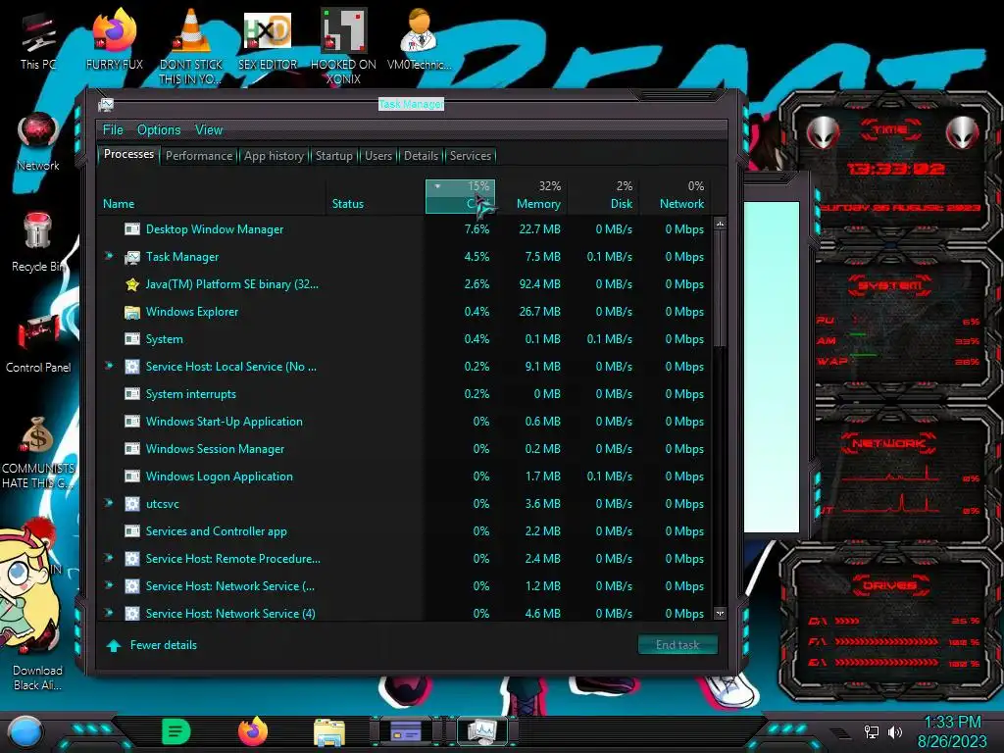Open the View menu
Image resolution: width=1004 pixels, height=753 pixels.
[x=209, y=130]
